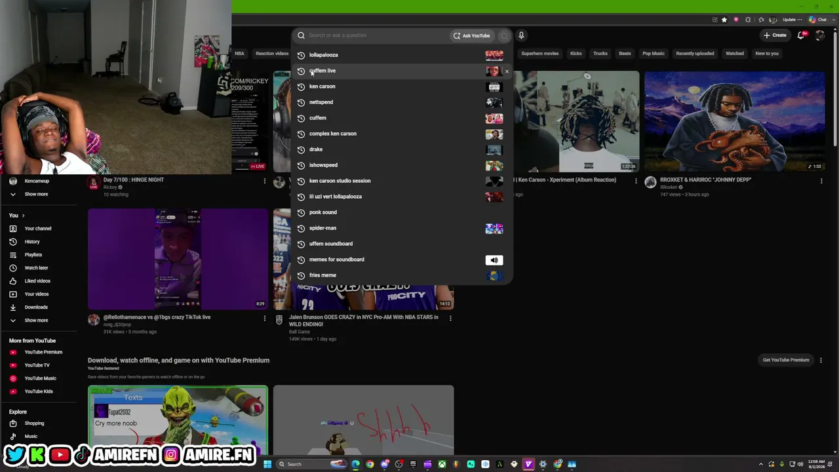The image size is (839, 472).
Task: Open the YouTube notifications bell
Action: click(x=801, y=35)
